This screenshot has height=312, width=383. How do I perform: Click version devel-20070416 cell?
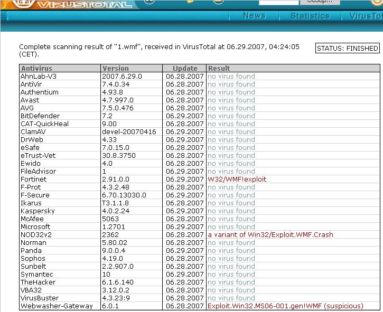129,131
